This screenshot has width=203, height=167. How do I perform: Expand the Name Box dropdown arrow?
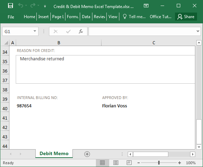tap(35, 31)
